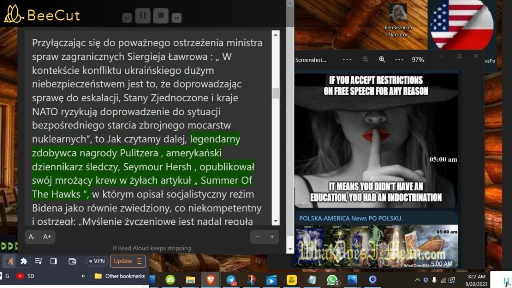Viewport: 512px width, 288px height.
Task: Open second three-dots menu beside the zoom percentage
Action: tap(399, 60)
